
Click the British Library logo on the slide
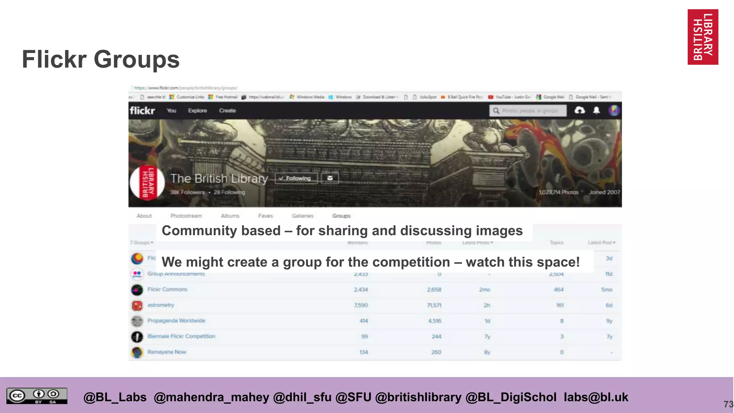coord(703,37)
